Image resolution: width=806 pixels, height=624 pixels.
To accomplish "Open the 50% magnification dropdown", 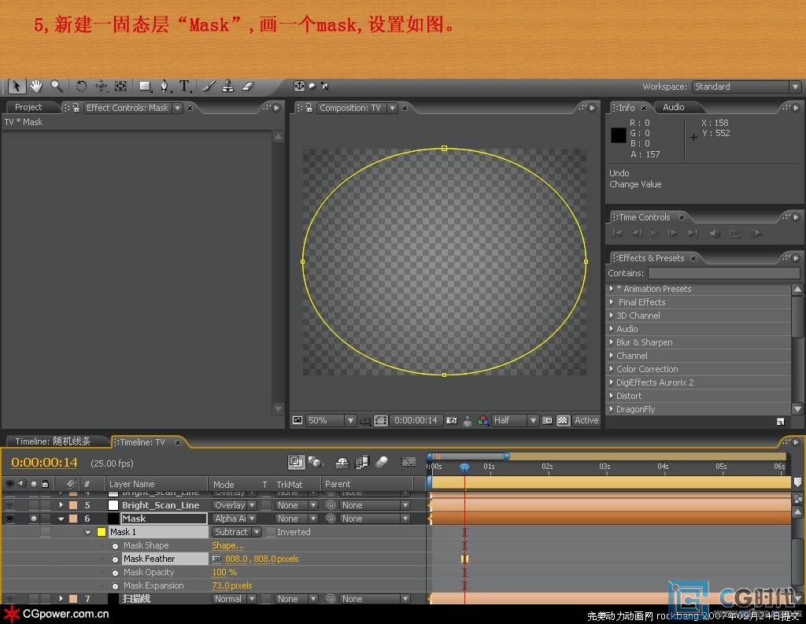I will coord(331,420).
